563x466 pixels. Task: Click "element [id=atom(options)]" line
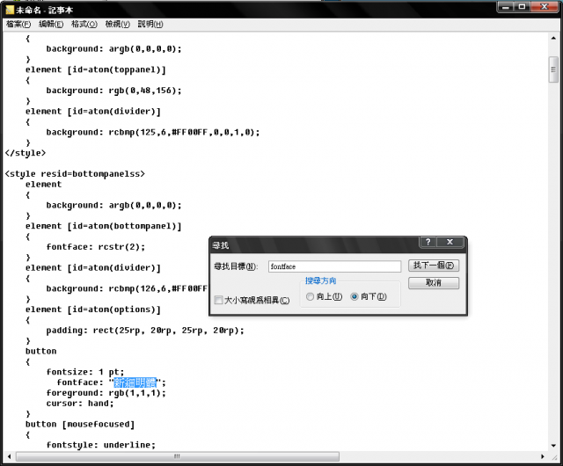pos(93,309)
